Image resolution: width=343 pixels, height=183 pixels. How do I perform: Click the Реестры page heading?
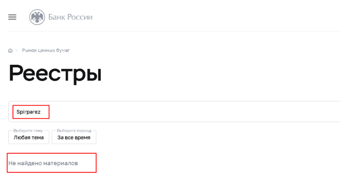[55, 74]
